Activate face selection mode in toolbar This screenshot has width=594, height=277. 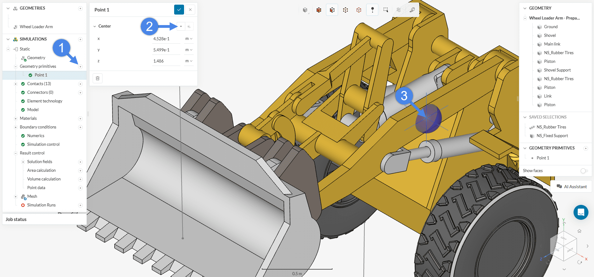[x=332, y=10]
